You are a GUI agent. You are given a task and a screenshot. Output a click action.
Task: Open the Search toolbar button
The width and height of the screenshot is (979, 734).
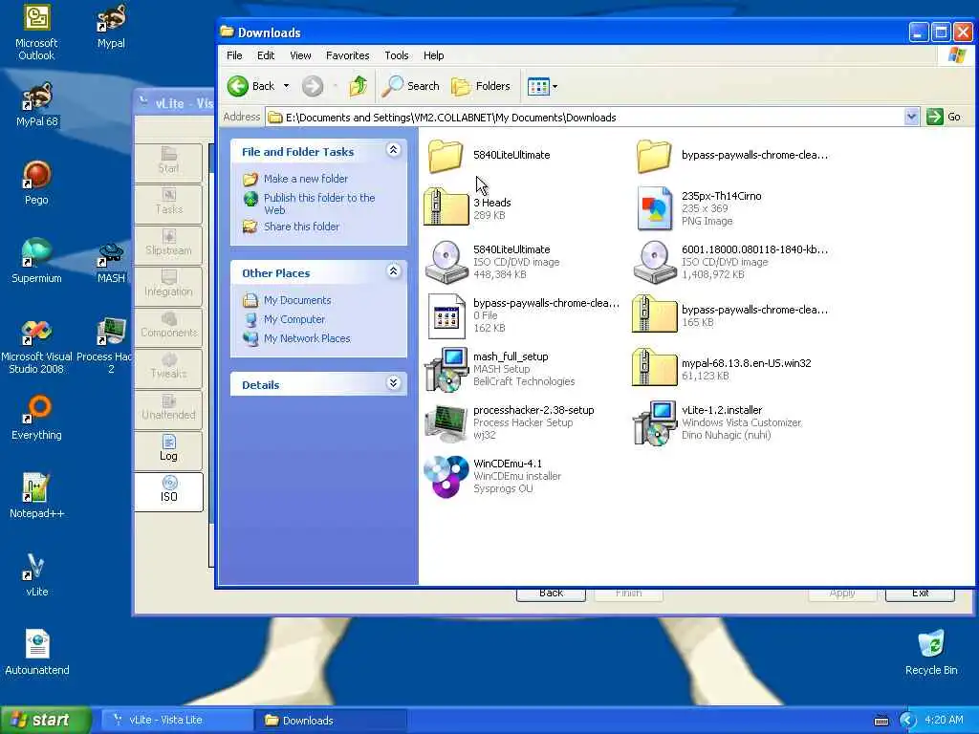[x=411, y=86]
